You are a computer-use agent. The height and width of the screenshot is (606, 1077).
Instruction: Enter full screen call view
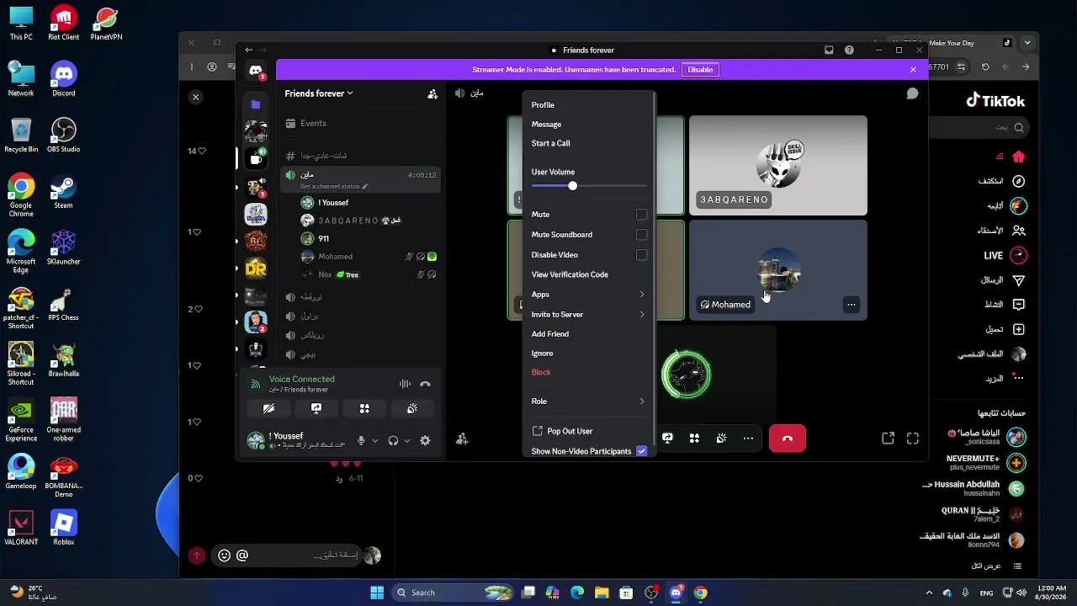[x=913, y=439]
